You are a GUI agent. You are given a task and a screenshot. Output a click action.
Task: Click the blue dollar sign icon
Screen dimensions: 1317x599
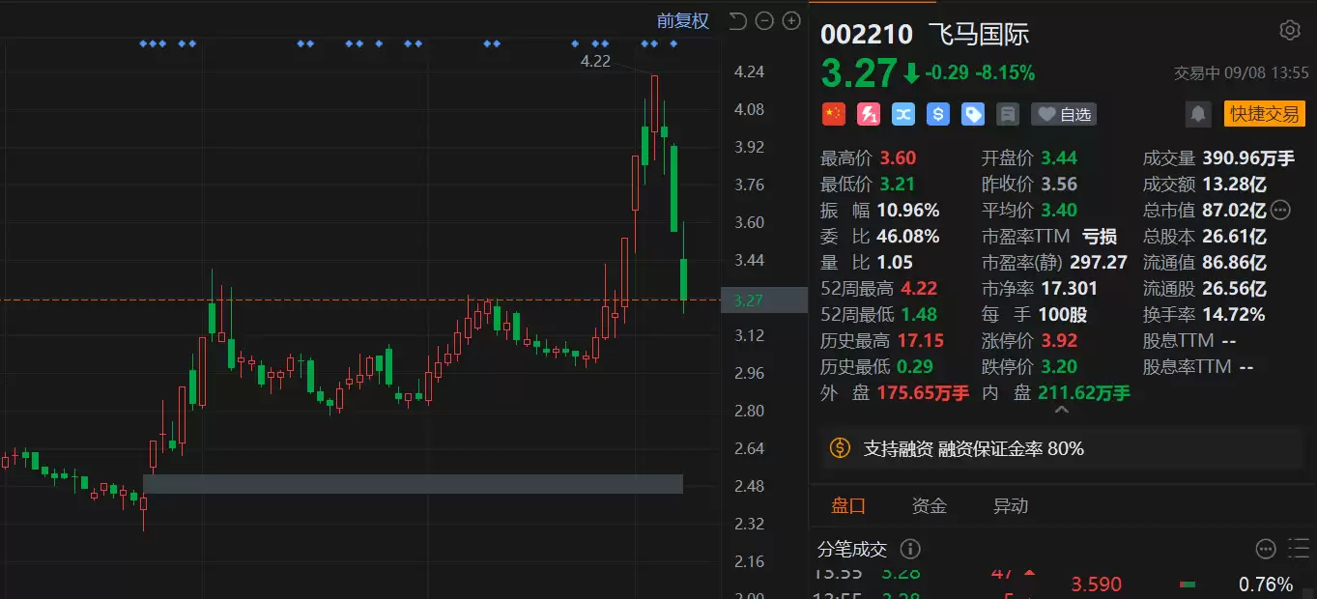(x=937, y=114)
